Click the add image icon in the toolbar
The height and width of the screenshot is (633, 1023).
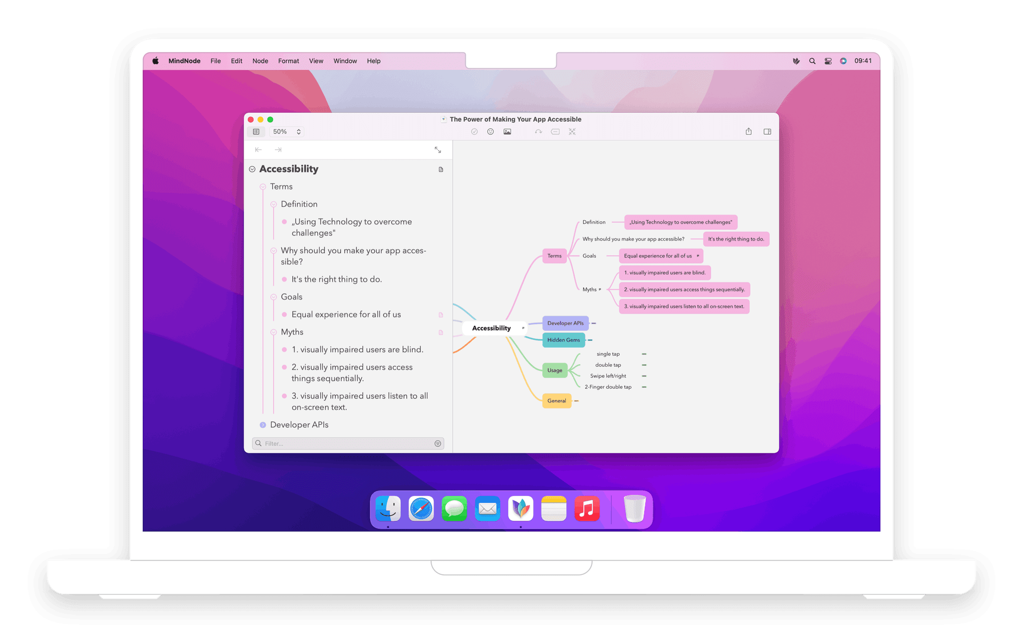507,131
